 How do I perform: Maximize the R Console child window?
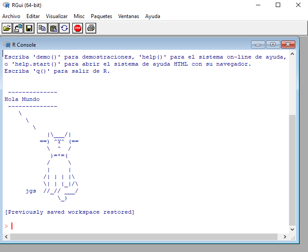coord(273,44)
